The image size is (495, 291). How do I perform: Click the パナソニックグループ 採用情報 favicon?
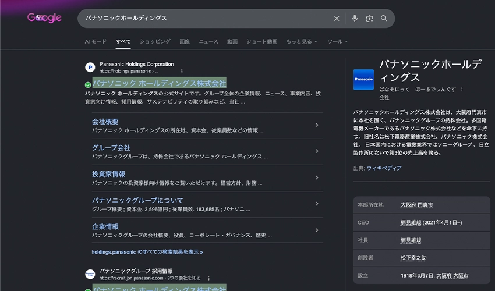(x=90, y=274)
